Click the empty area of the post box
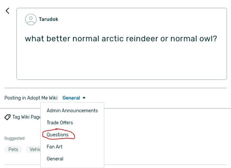 pyautogui.click(x=121, y=64)
